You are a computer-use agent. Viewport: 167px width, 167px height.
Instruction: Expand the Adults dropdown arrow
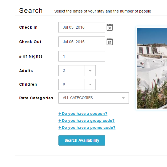pyautogui.click(x=90, y=71)
